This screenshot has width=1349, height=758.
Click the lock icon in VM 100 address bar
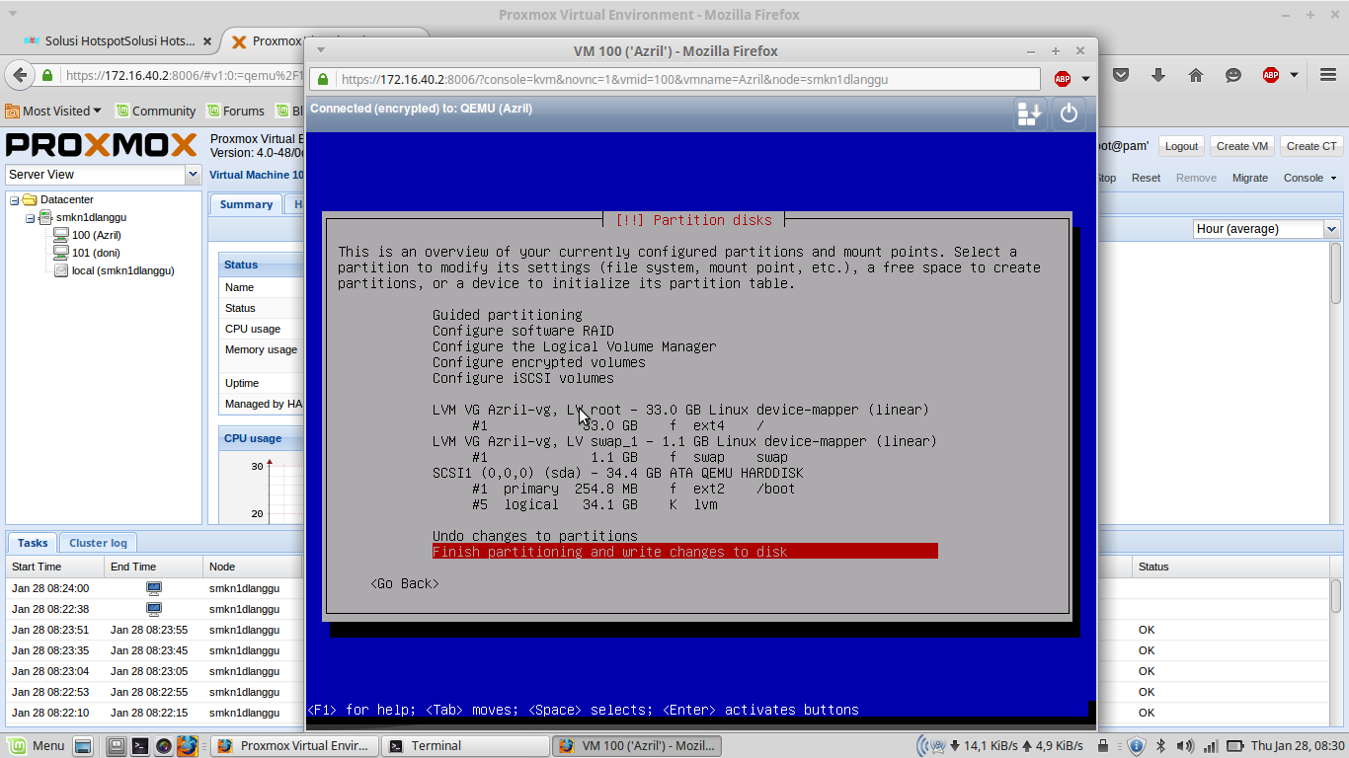(322, 79)
